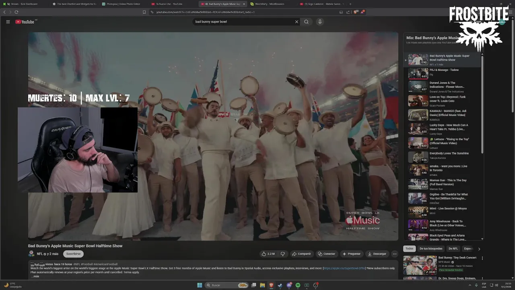Open Windows Start menu
The height and width of the screenshot is (290, 515).
click(x=200, y=285)
